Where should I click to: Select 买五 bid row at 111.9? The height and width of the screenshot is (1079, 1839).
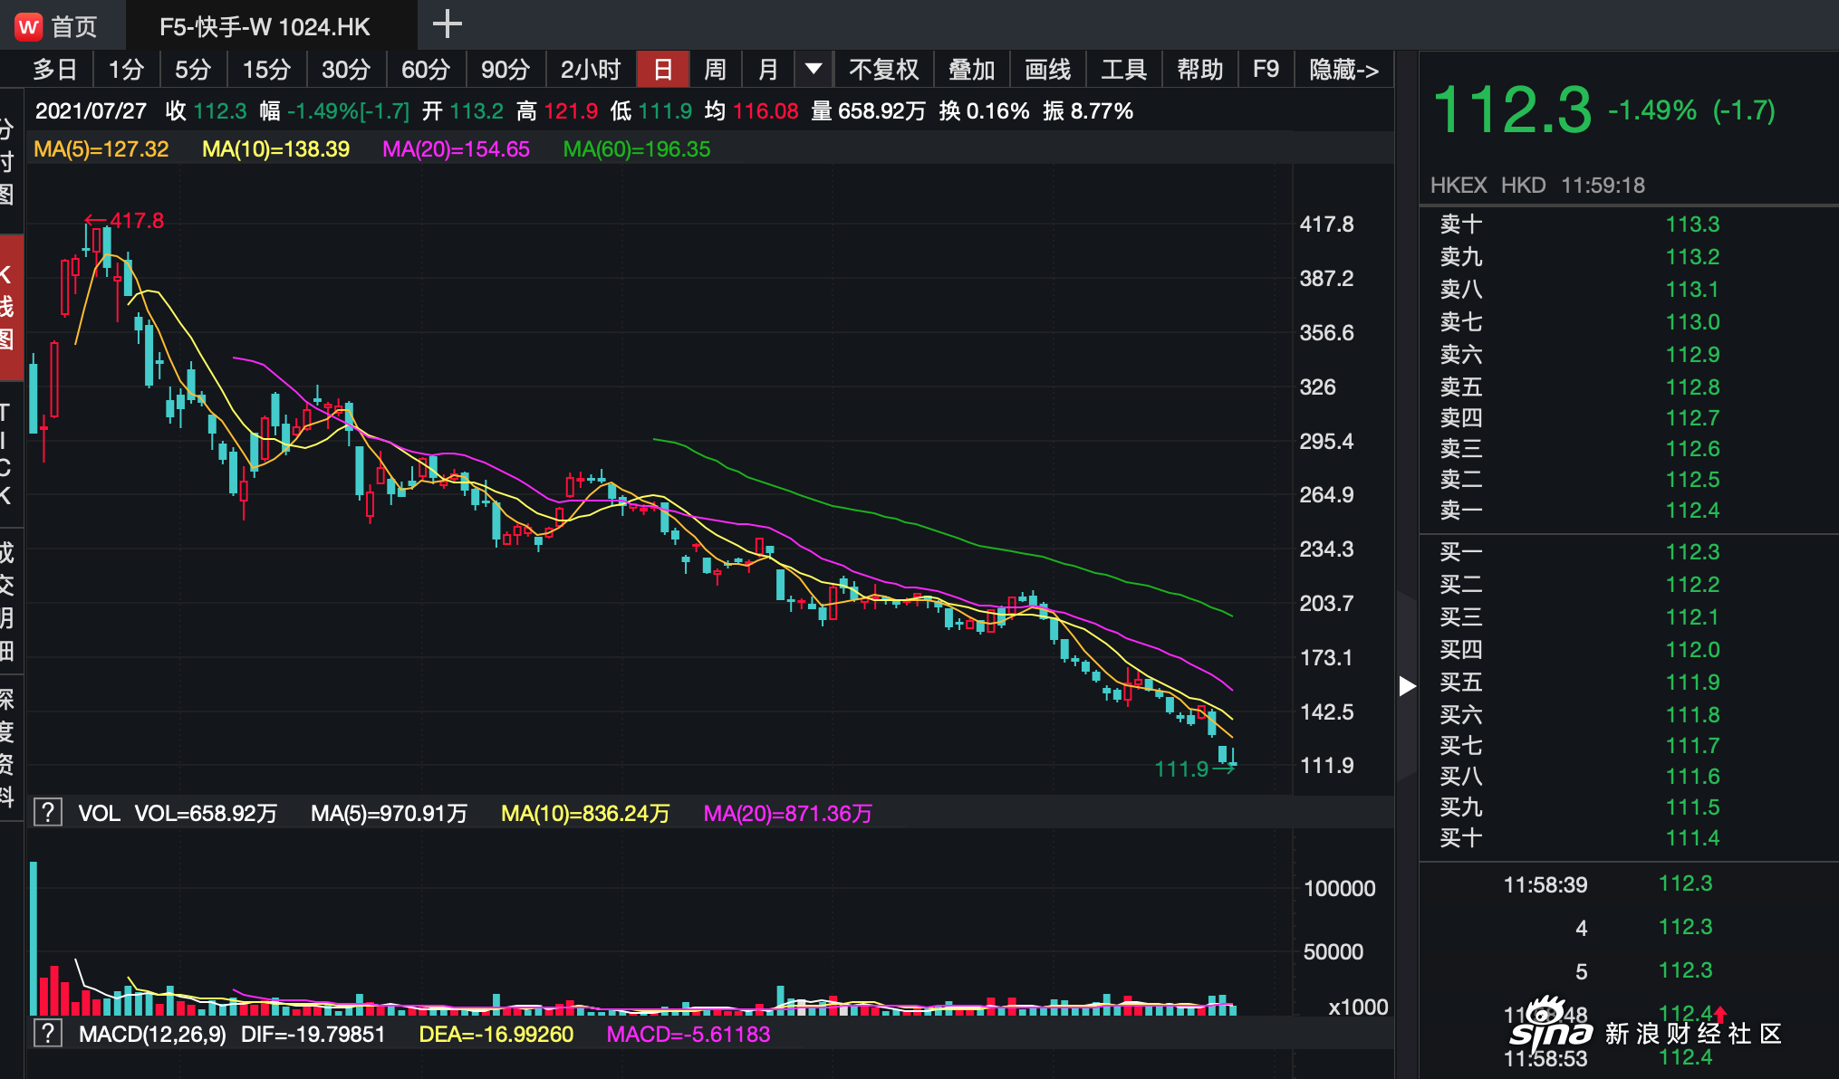click(x=1629, y=682)
